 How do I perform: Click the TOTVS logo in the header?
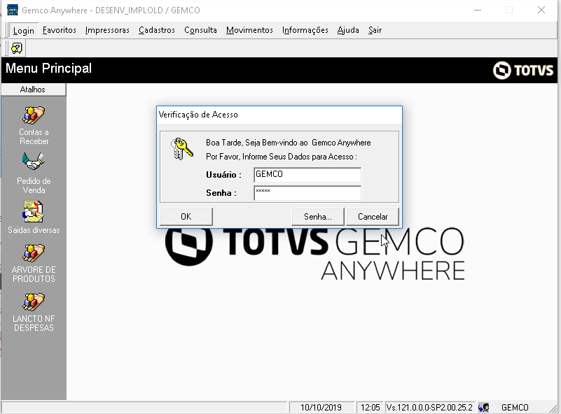point(523,70)
